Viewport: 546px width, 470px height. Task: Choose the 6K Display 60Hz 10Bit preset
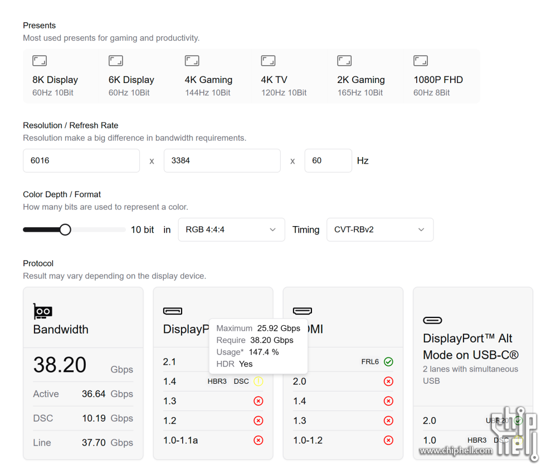137,76
